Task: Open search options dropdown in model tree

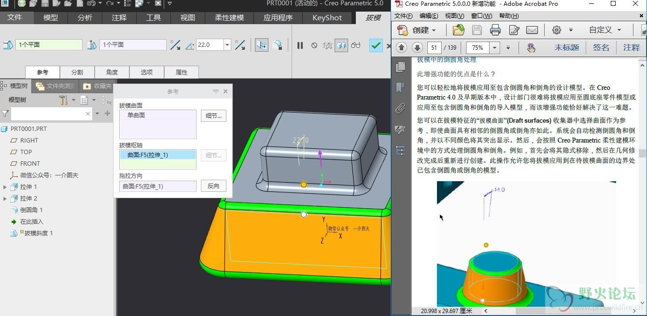Action: [x=97, y=114]
